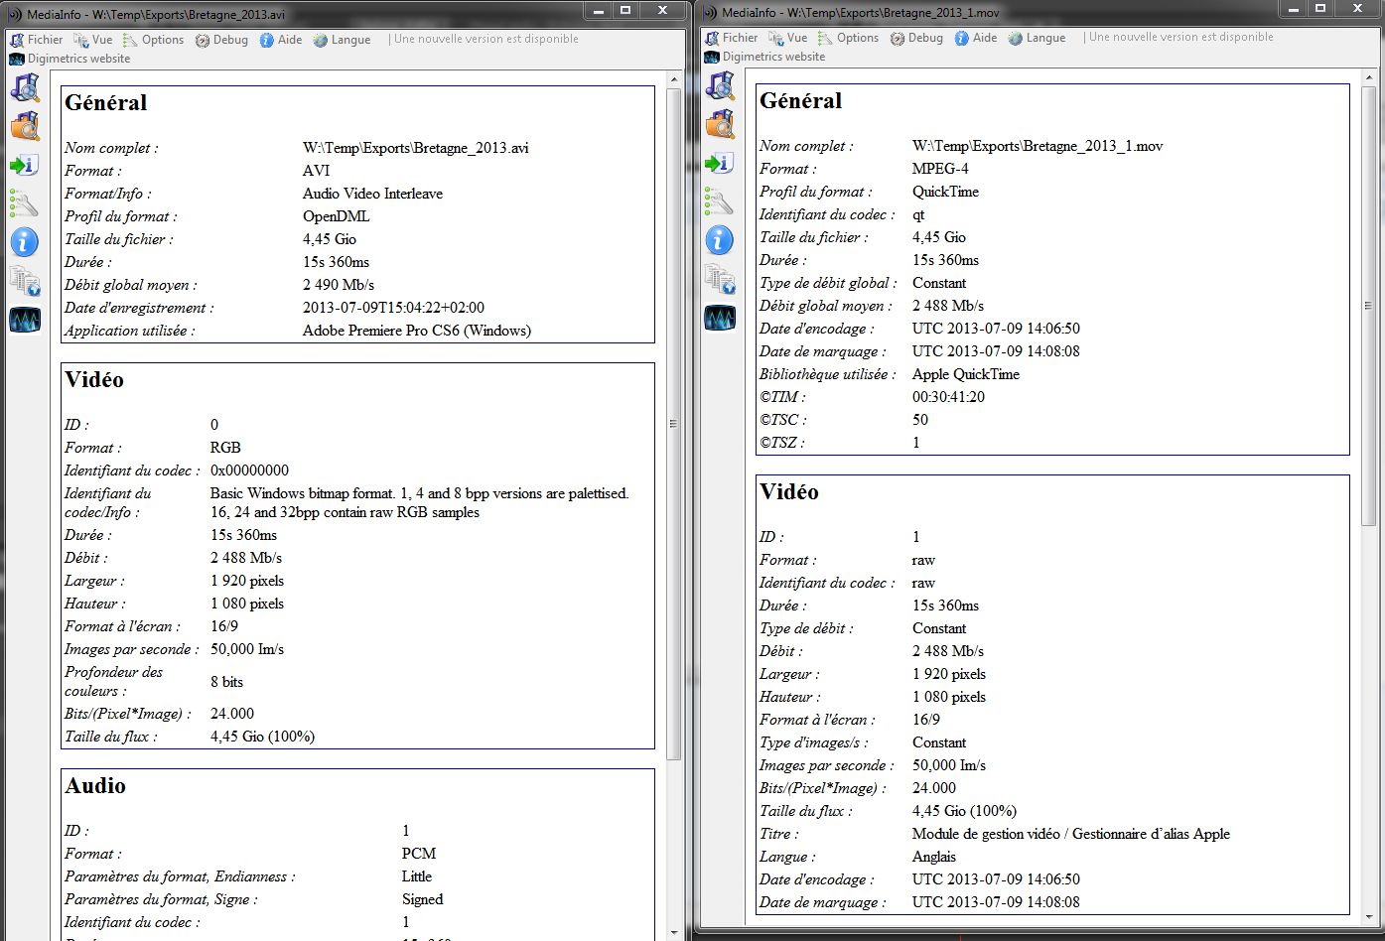Open folder icon in left MediaInfo sidebar
Viewport: 1385px width, 941px height.
point(25,126)
